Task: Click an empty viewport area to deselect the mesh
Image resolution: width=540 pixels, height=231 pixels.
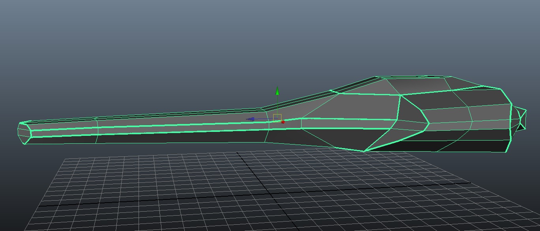Action: 118,47
